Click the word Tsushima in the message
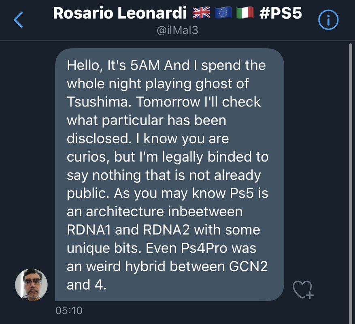Image resolution: width=355 pixels, height=324 pixels. pos(99,102)
